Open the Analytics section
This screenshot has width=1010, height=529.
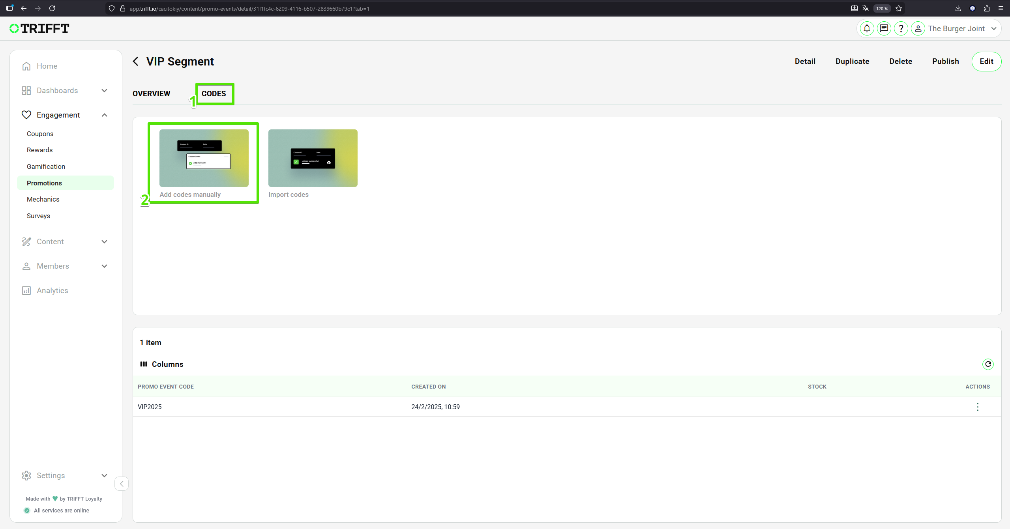(x=52, y=290)
